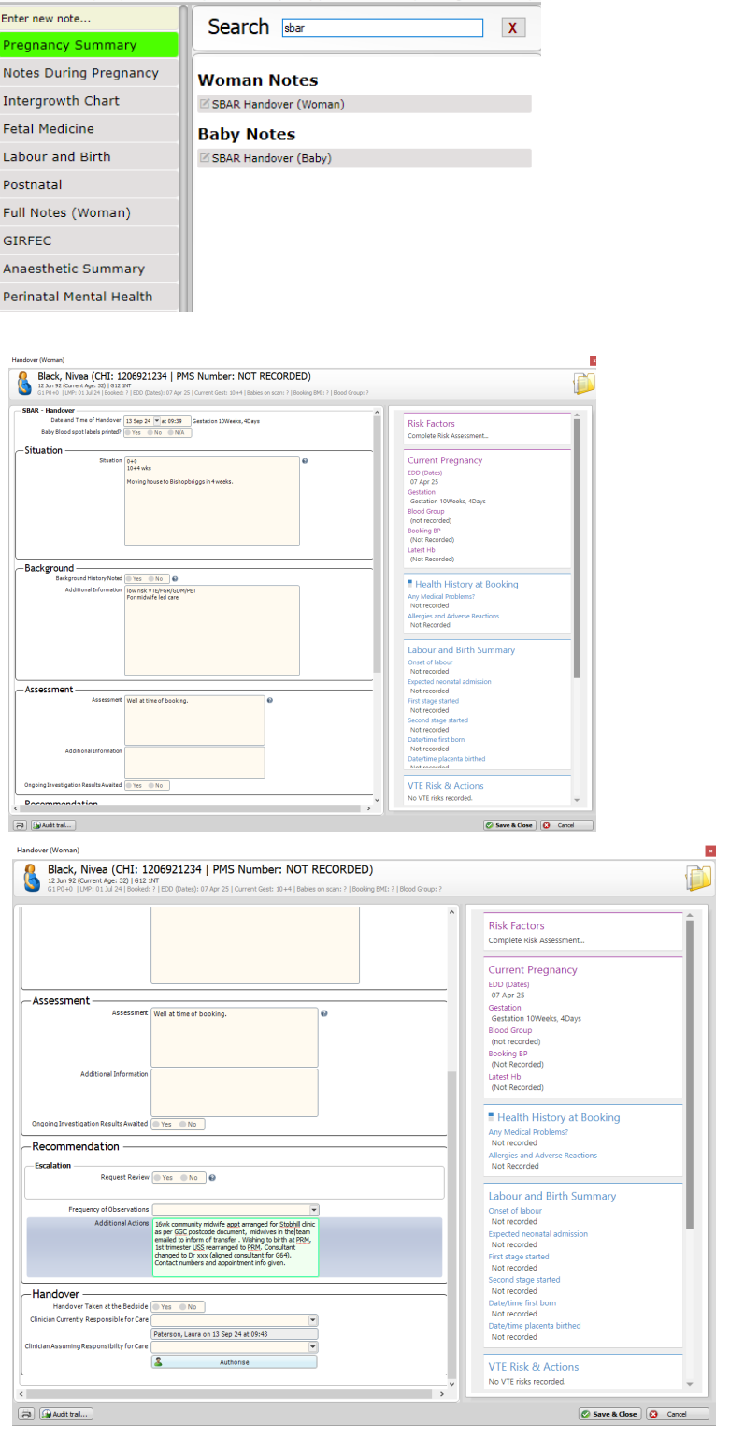Open Perinatal Mental Health in sidebar

pyautogui.click(x=89, y=297)
